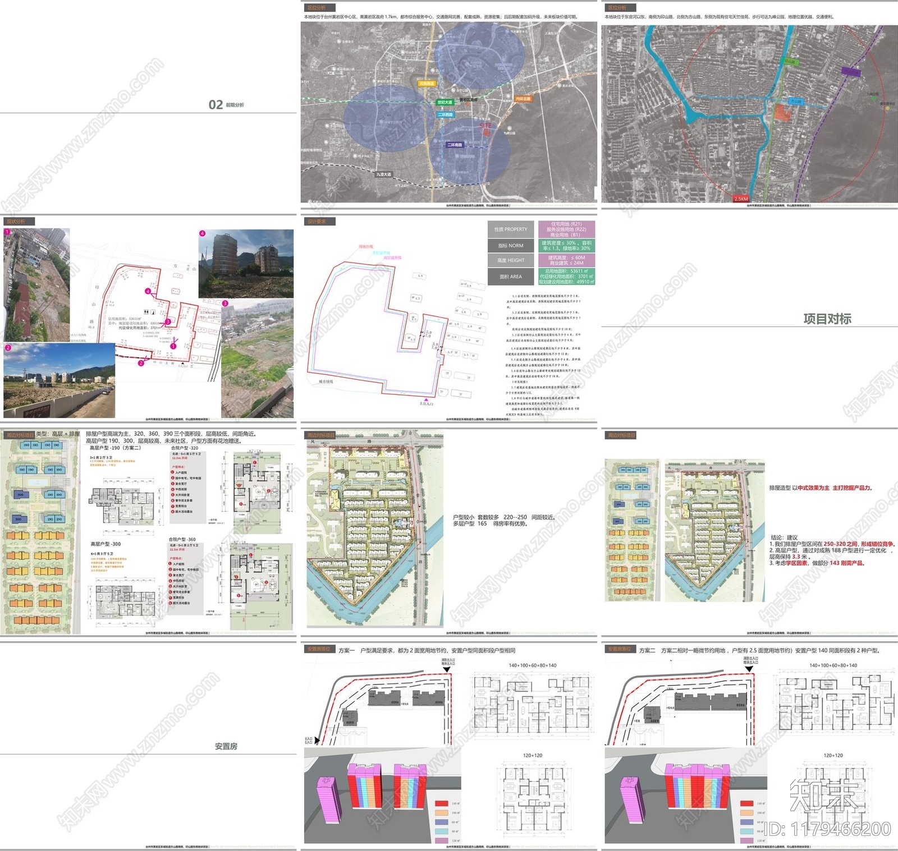Screen dimensions: 898x851
Task: Click the "性质 PROPERTY" table cell
Action: tap(511, 229)
